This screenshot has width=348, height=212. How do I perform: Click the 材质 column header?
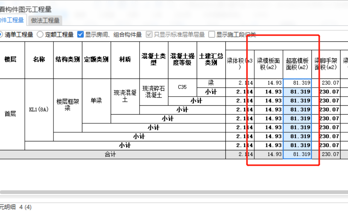click(x=125, y=59)
